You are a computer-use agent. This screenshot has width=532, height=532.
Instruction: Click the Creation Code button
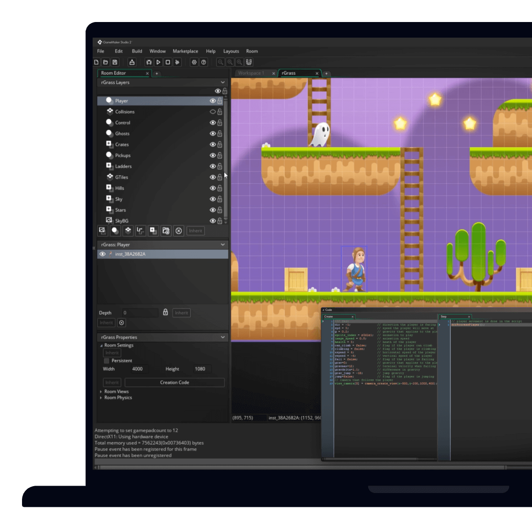[x=174, y=382]
